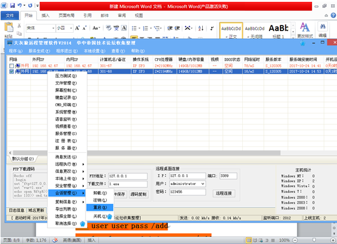The image size is (337, 244).
Task: Select Web Layout view icon in status bar
Action: pyautogui.click(x=260, y=240)
